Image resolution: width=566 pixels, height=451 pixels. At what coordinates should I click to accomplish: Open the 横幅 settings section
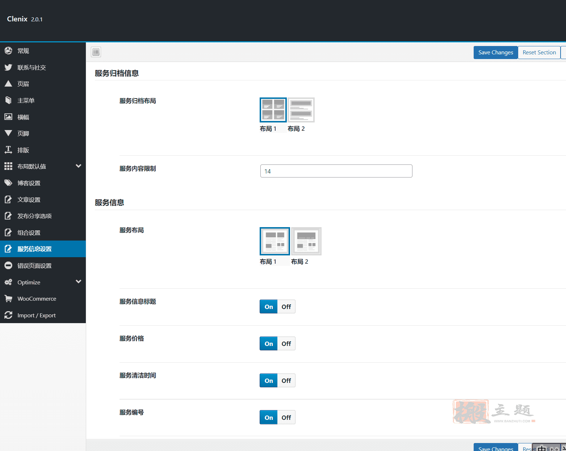[43, 117]
